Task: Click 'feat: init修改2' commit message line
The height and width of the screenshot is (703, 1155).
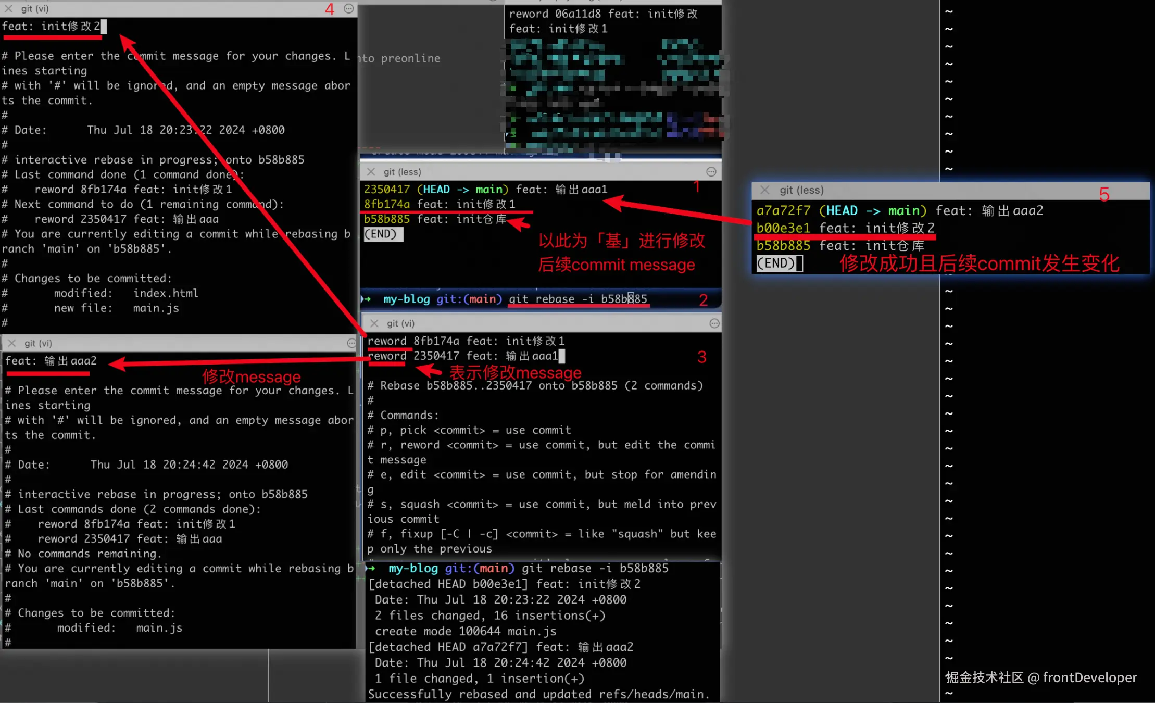Action: coord(51,26)
